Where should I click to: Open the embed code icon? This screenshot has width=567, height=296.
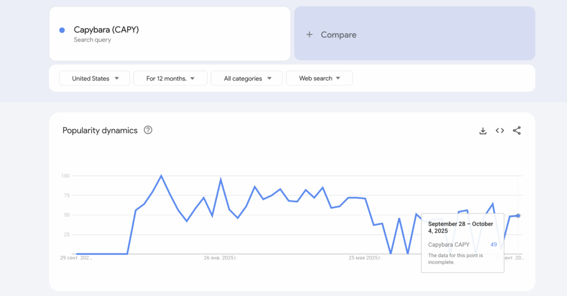coord(499,131)
